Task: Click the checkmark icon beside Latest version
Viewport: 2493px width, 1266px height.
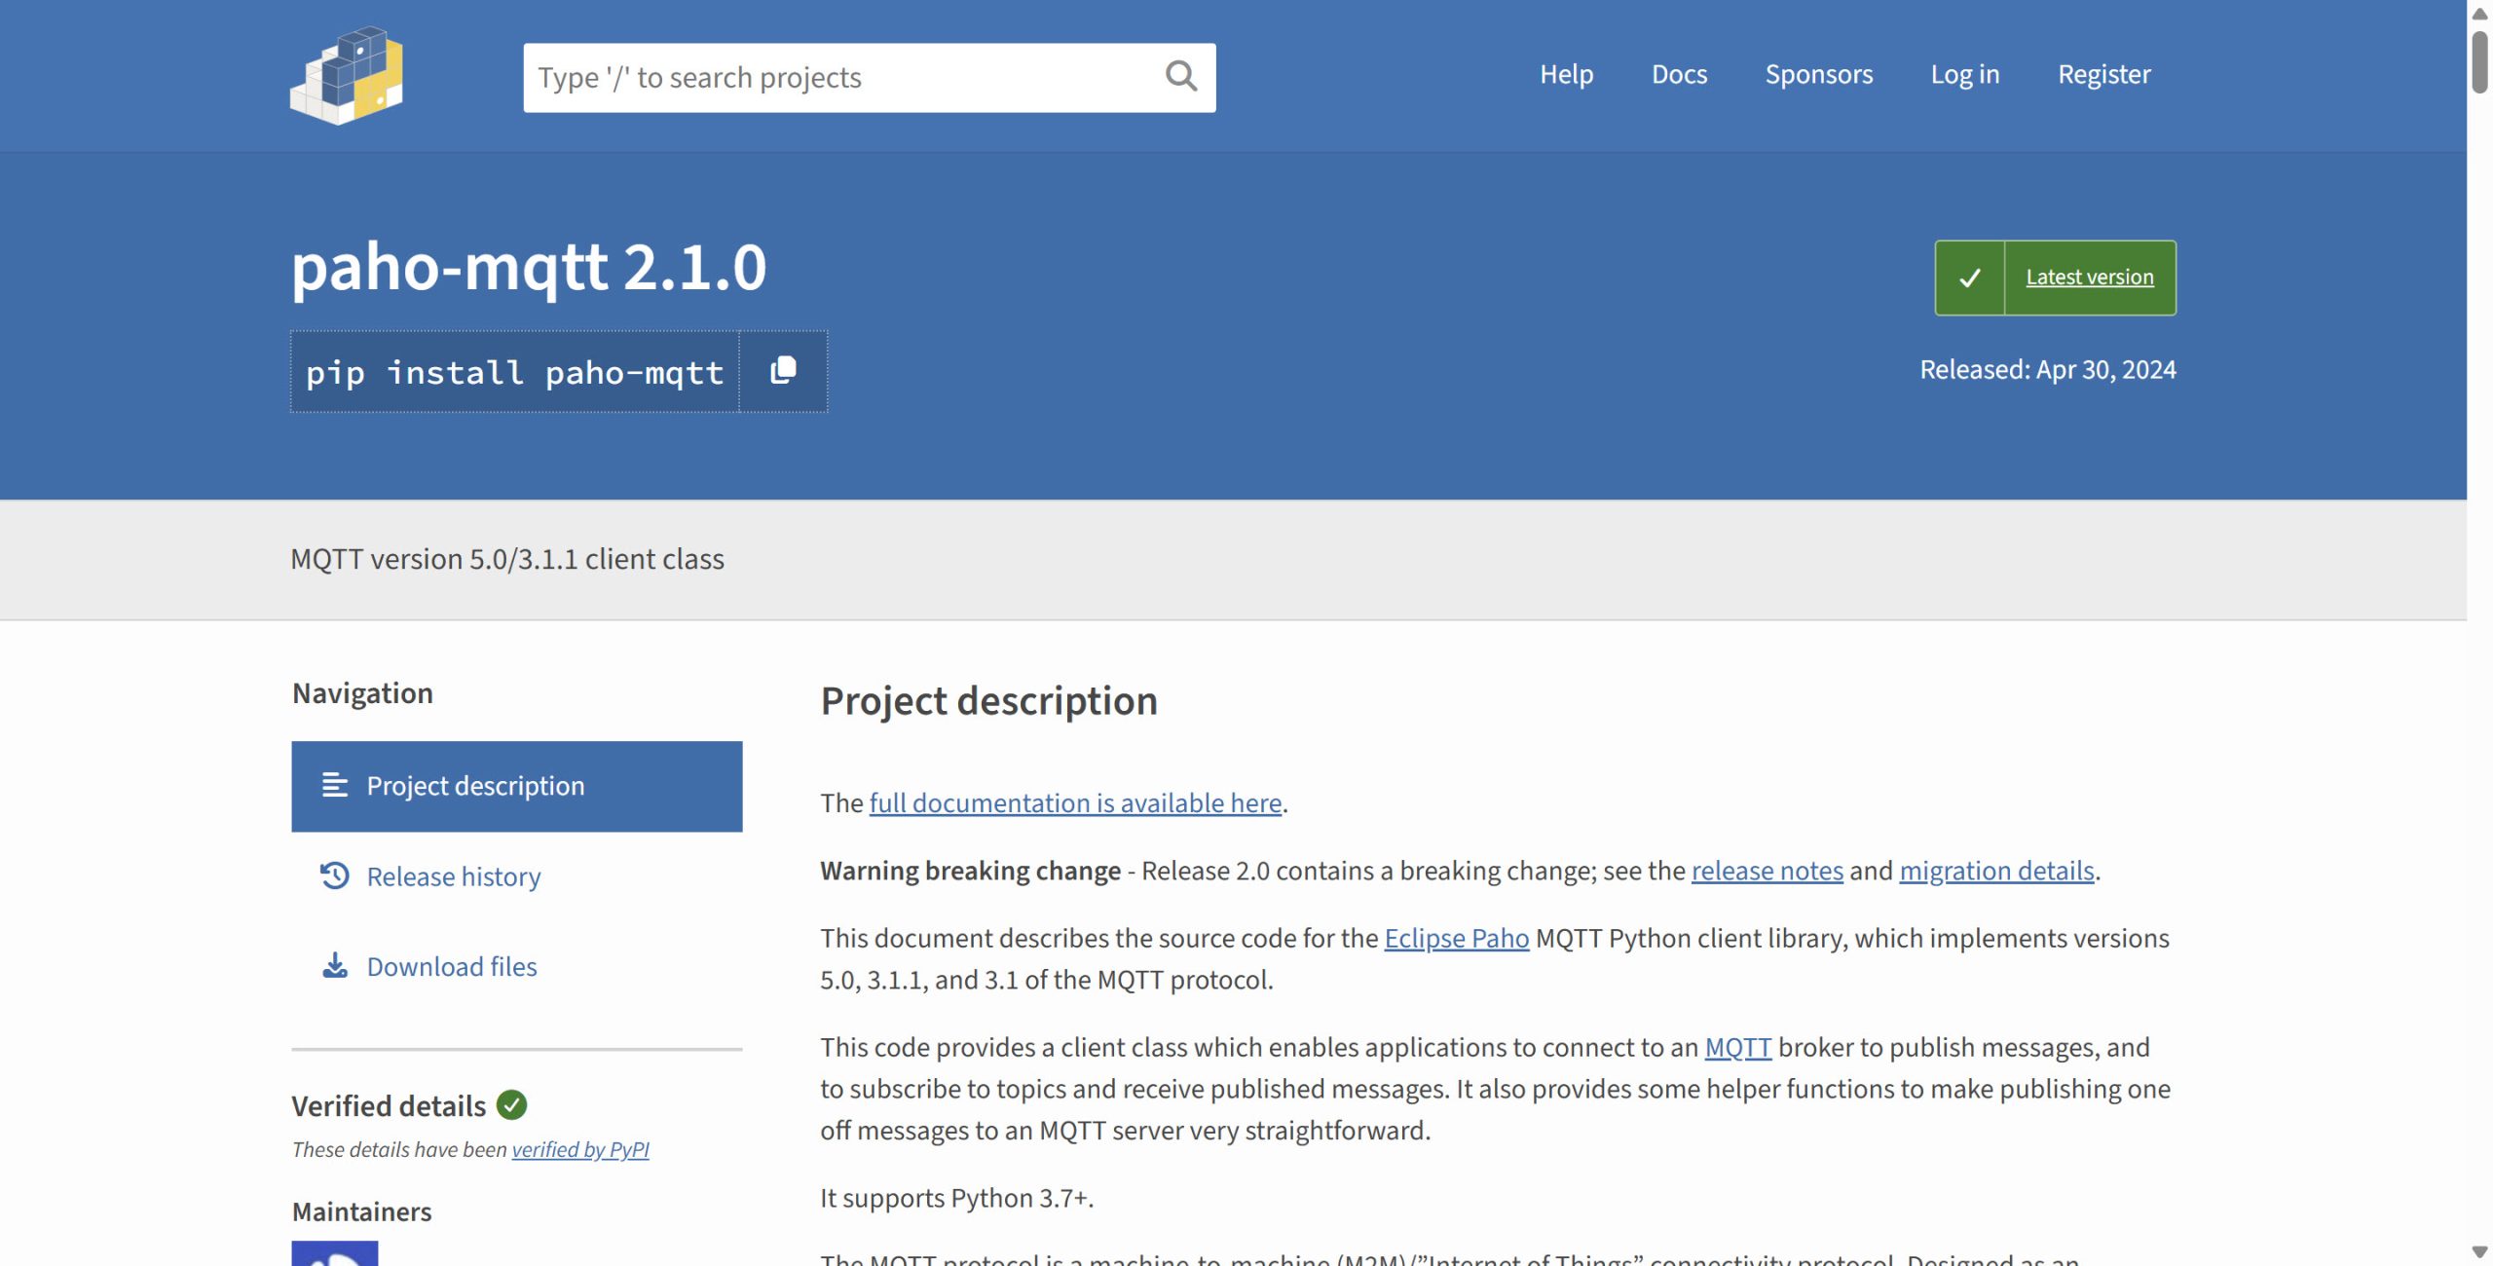Action: 1969,278
